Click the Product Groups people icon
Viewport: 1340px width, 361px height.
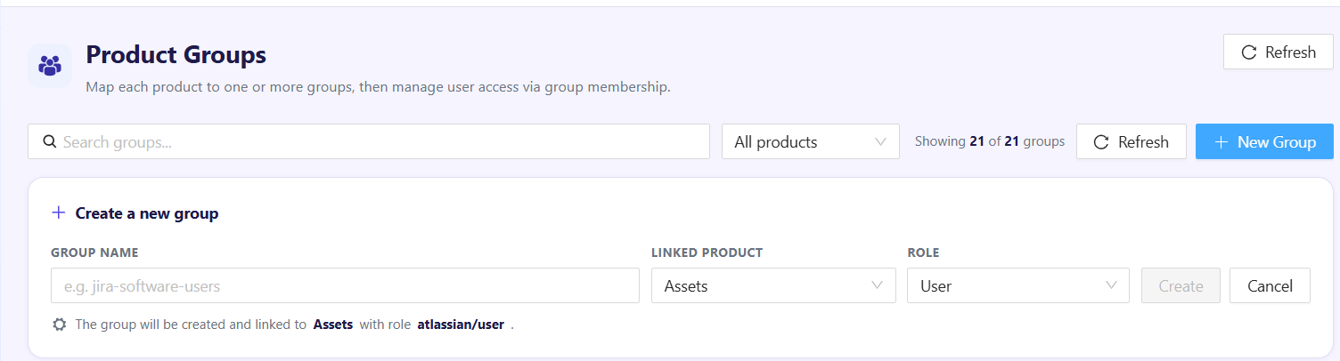click(50, 66)
